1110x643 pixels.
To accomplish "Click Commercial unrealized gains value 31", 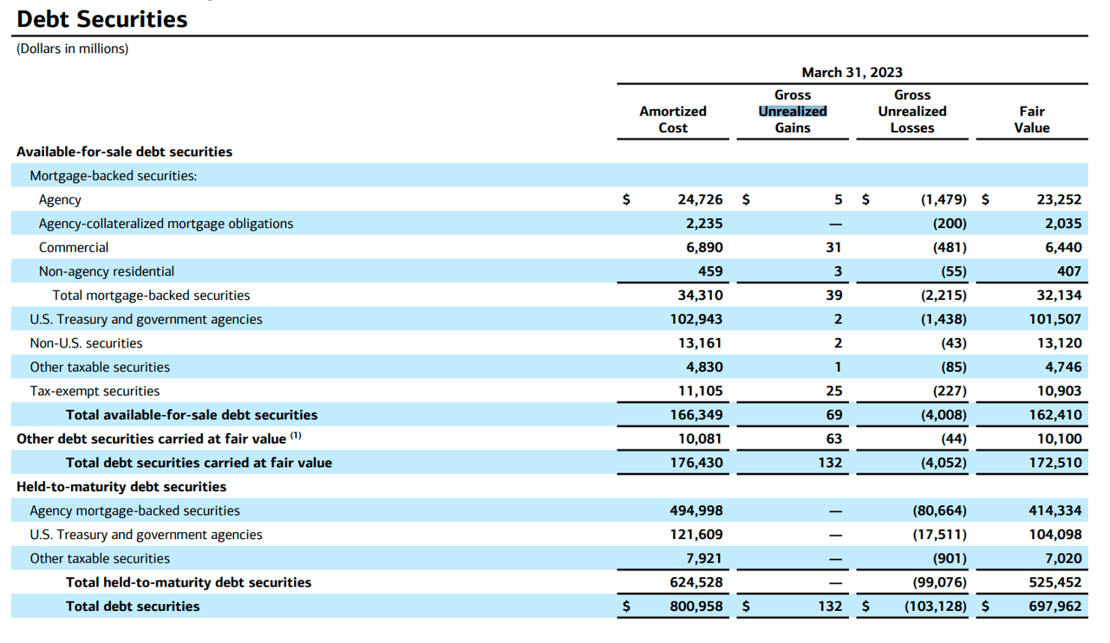I will pyautogui.click(x=834, y=248).
